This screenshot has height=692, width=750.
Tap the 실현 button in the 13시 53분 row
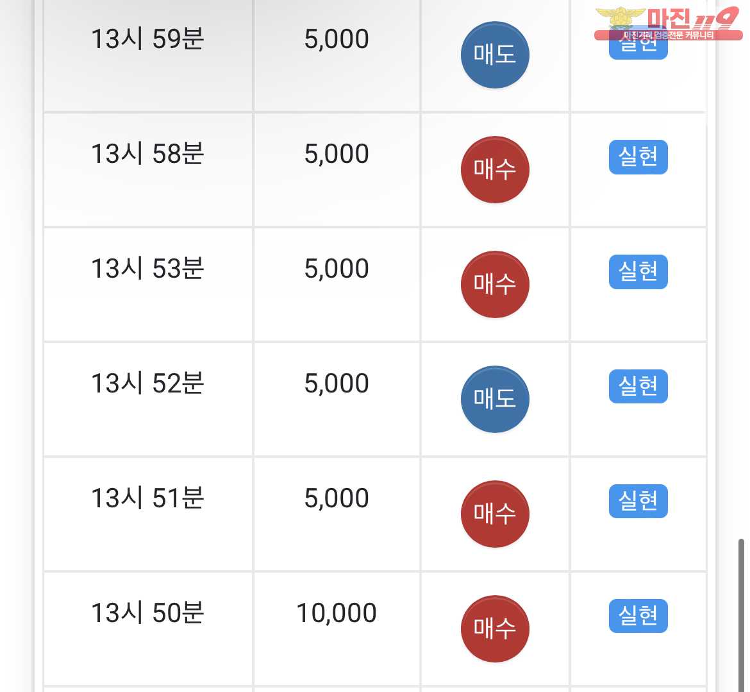click(638, 272)
